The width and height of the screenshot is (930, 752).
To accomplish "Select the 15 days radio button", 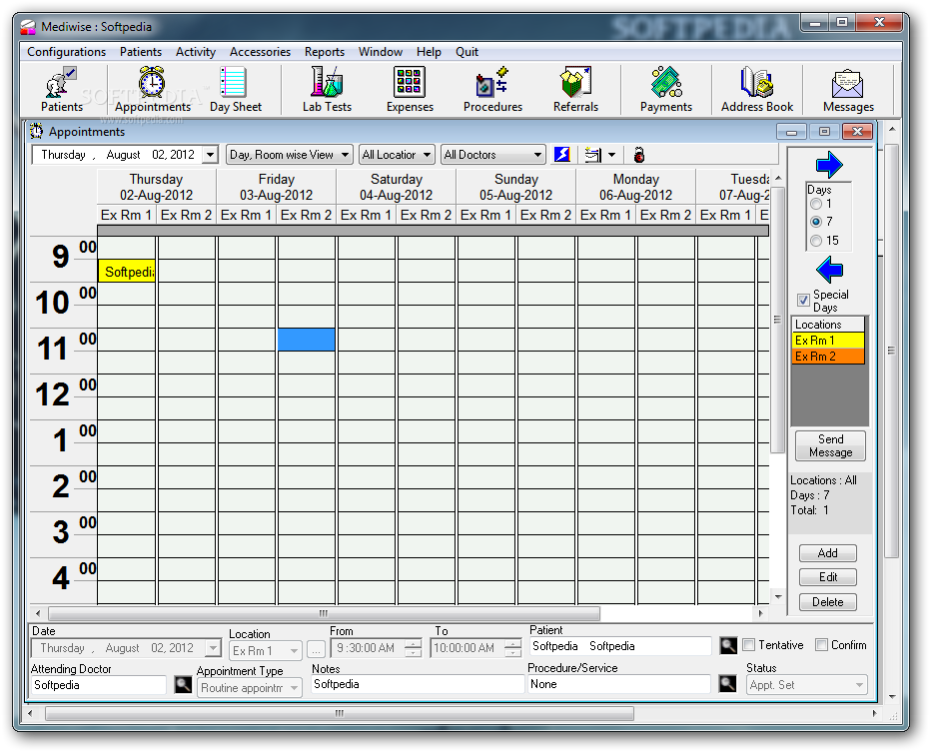I will pos(815,241).
